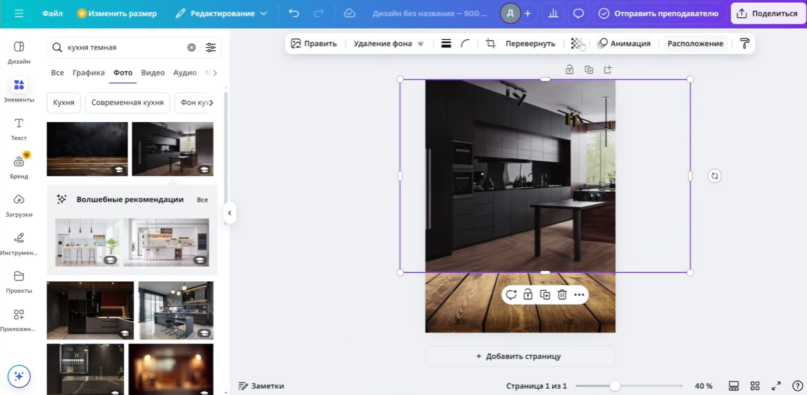Lock element in floating toolbar

(x=527, y=295)
